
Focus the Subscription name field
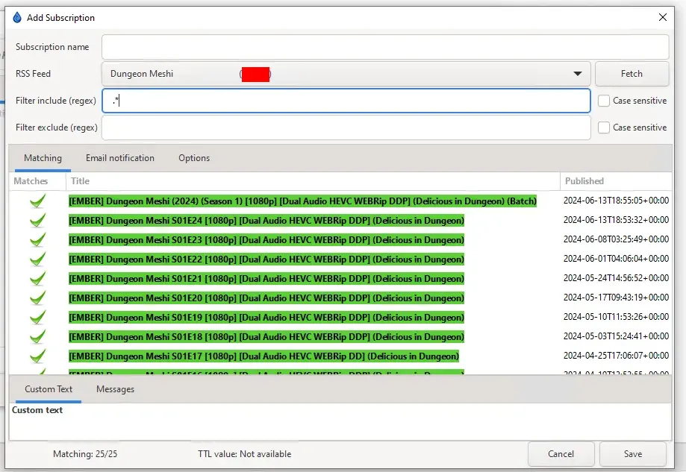(385, 47)
